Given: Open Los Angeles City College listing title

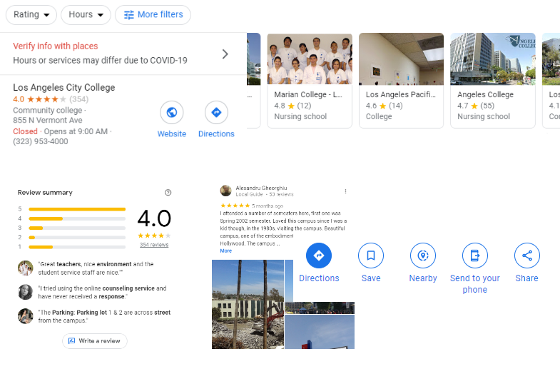Looking at the screenshot, I should tap(64, 88).
